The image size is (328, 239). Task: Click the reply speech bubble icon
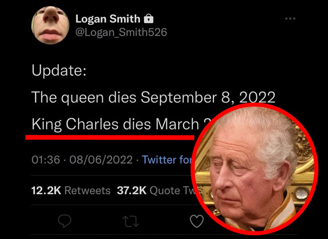(x=65, y=221)
